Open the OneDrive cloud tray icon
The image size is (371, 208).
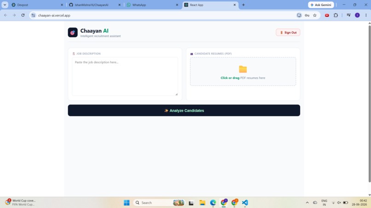315,202
